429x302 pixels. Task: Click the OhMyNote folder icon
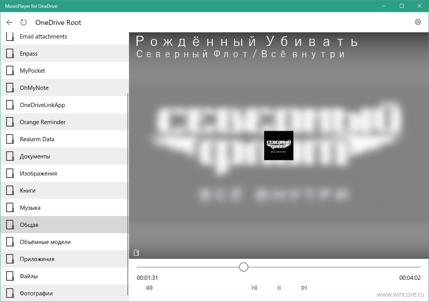pyautogui.click(x=10, y=88)
